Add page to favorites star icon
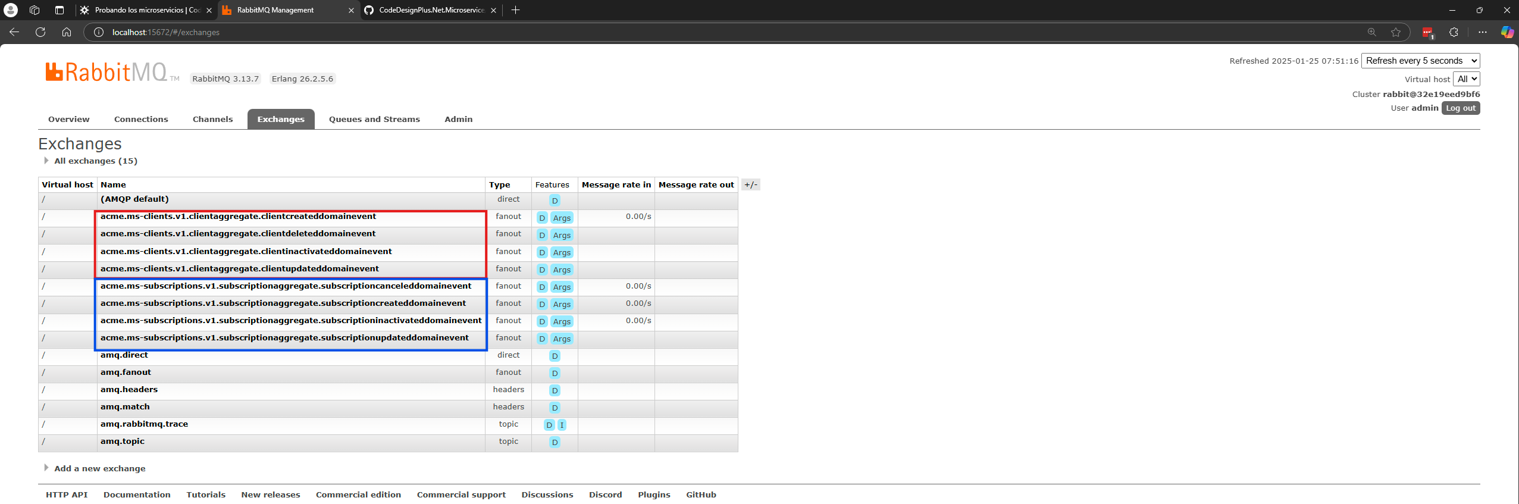This screenshot has width=1519, height=504. click(1396, 32)
